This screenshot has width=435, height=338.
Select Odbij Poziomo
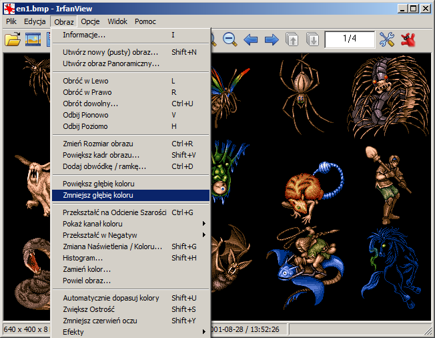click(x=131, y=126)
